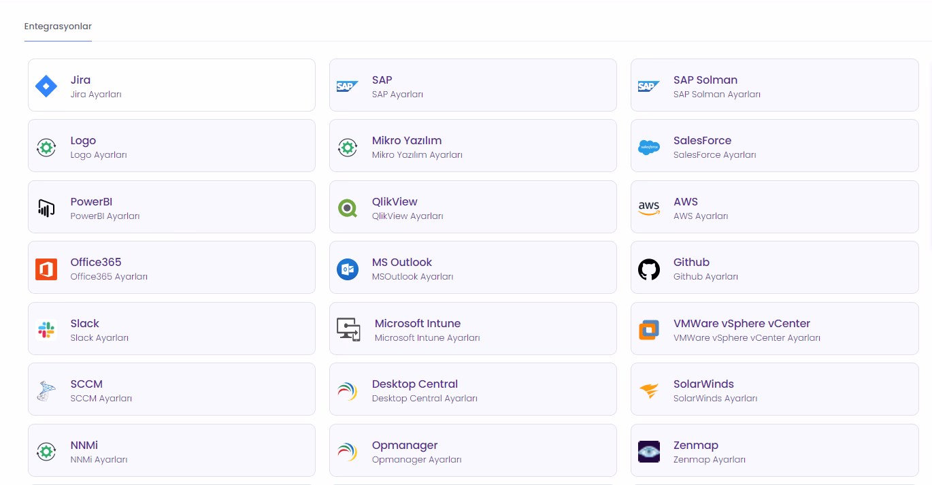Click the Office365 orange icon
932x485 pixels.
(x=46, y=269)
